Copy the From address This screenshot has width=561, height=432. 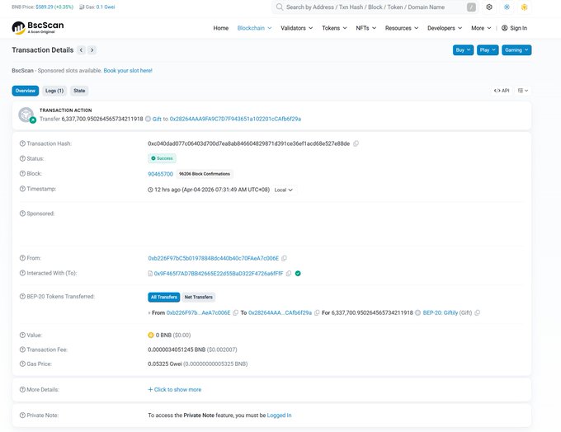pyautogui.click(x=285, y=258)
